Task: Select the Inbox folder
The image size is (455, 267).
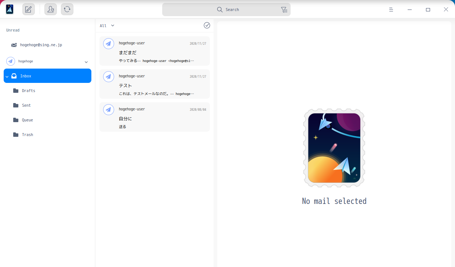Action: point(47,76)
